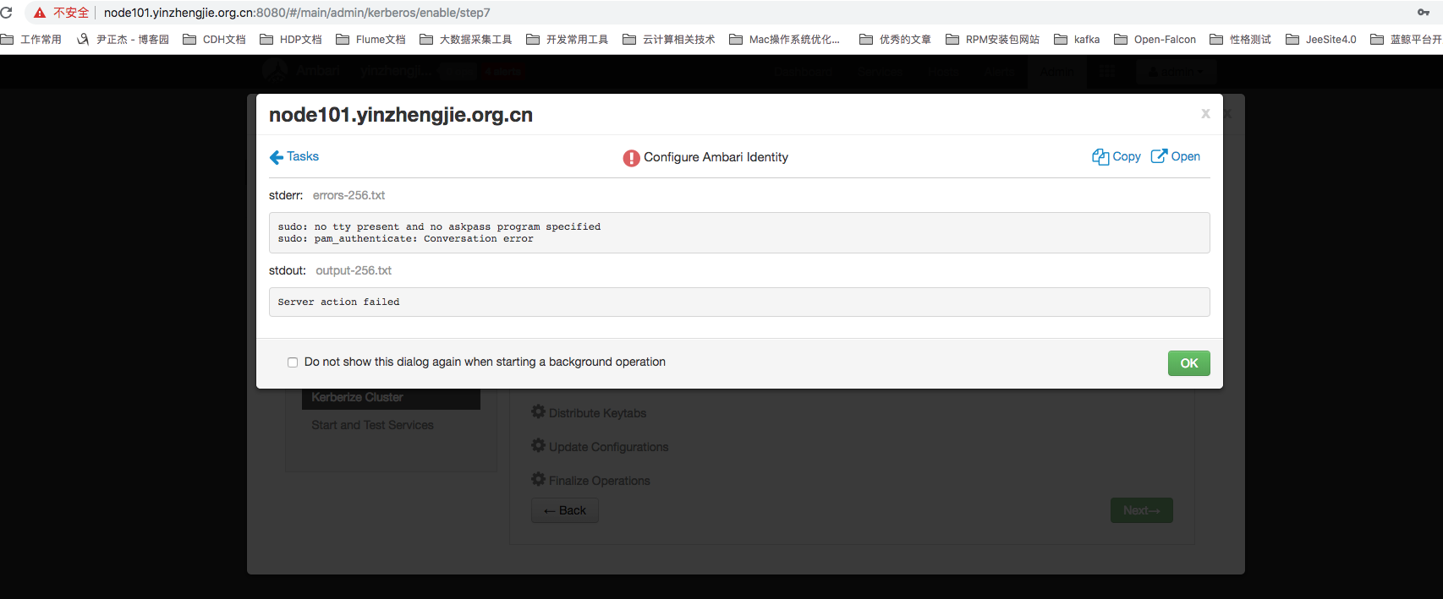Select Kerberize Cluster wizard step

pyautogui.click(x=391, y=397)
